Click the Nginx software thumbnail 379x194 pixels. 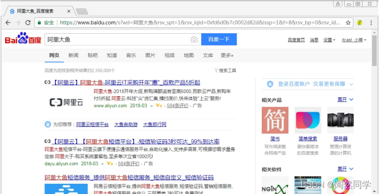[275, 185]
